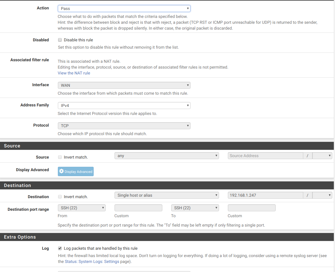Open Status: System Logs: Settings link
335x272 pixels.
click(x=92, y=261)
